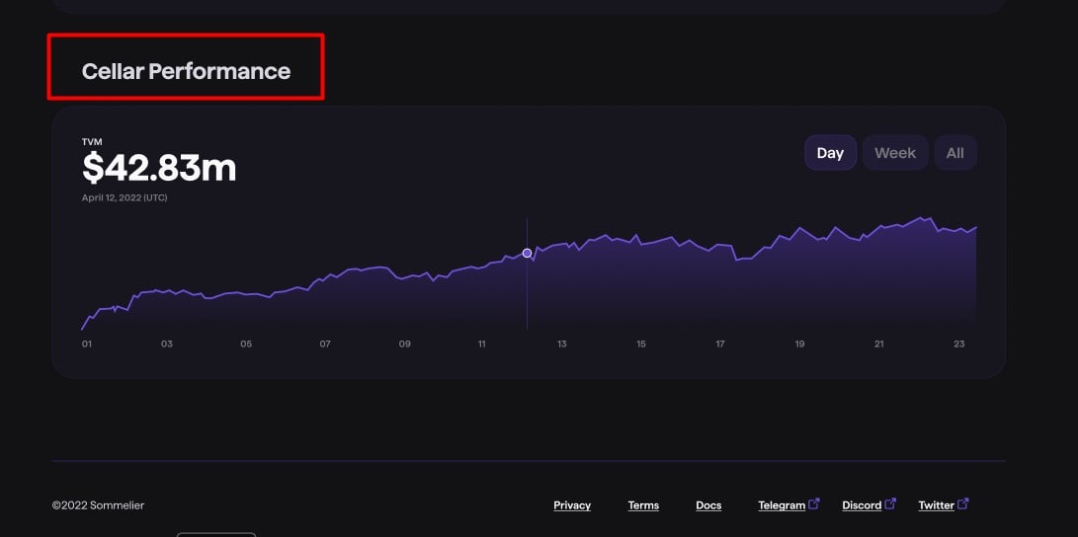
Task: Click Discord external-link arrow icon
Action: 890,503
